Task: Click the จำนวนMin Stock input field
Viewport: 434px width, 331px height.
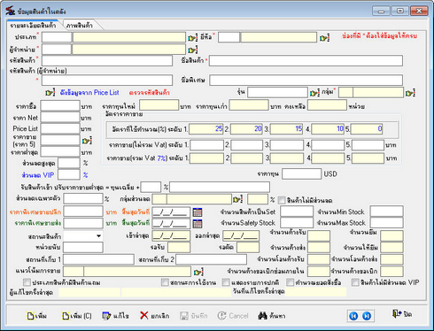Action: (x=387, y=212)
